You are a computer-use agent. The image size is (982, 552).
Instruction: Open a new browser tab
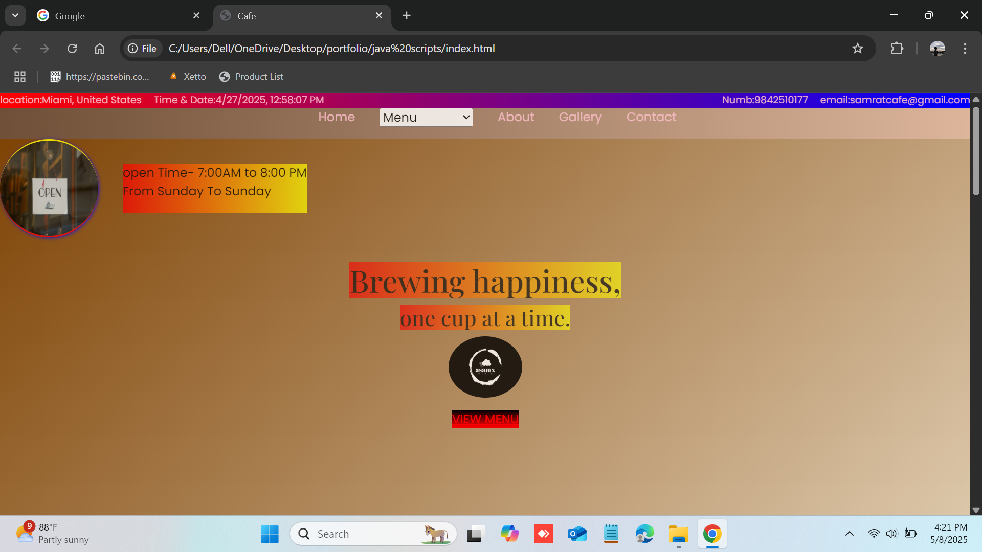[407, 16]
